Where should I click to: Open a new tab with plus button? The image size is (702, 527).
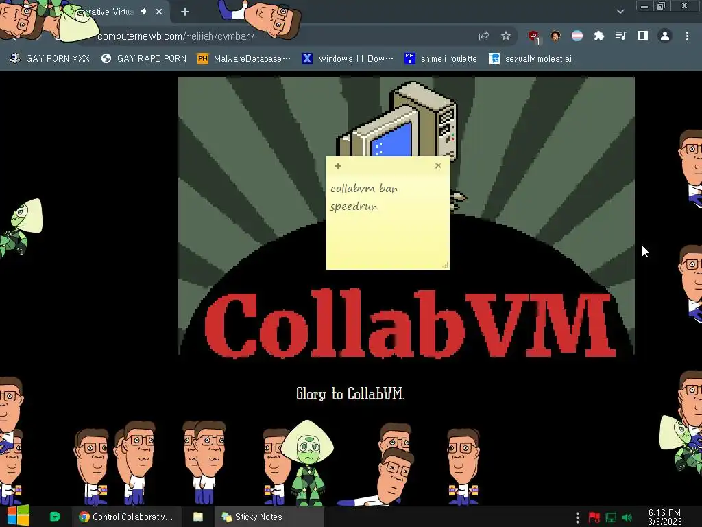point(185,12)
